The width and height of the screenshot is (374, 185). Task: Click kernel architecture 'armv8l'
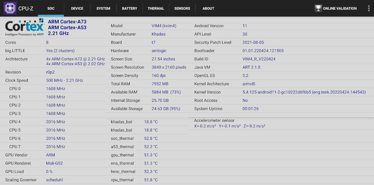[249, 84]
